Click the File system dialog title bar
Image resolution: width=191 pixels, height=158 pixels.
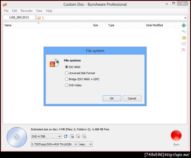pos(95,51)
